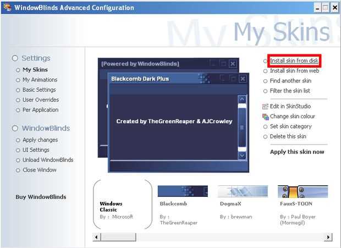Click Set skin category

tap(291, 126)
